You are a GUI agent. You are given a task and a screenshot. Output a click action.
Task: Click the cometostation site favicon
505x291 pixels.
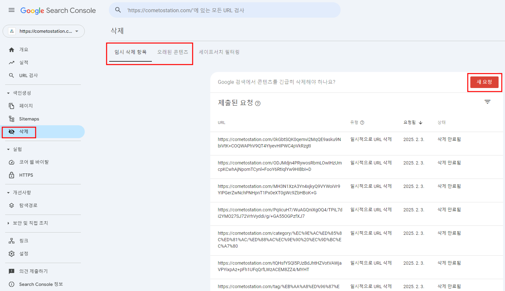click(12, 31)
